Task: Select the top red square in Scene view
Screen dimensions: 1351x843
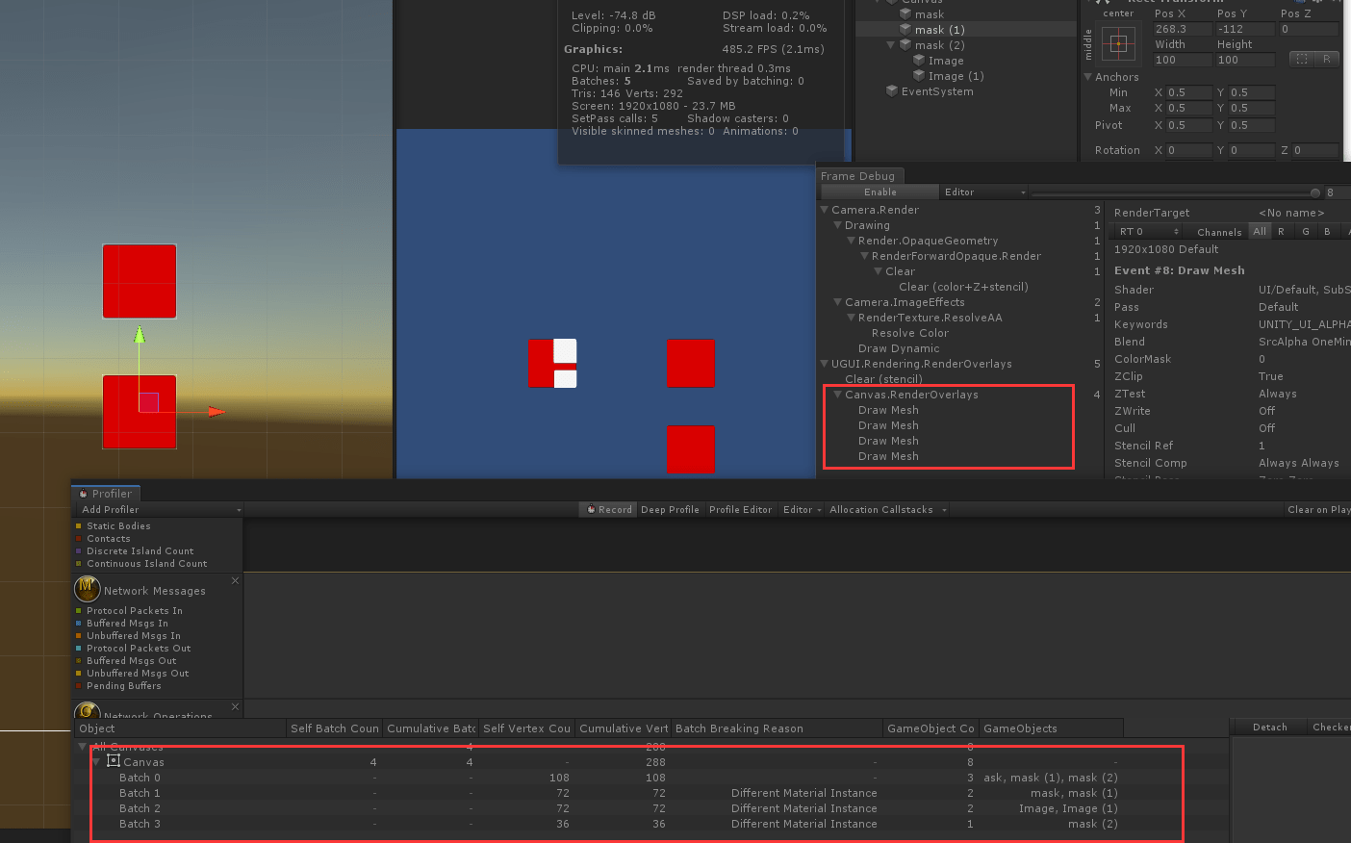Action: [140, 281]
